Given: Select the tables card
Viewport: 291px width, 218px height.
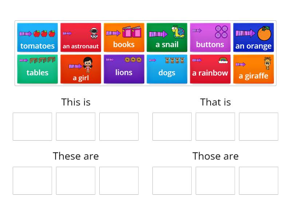Looking at the screenshot, I should [x=37, y=69].
